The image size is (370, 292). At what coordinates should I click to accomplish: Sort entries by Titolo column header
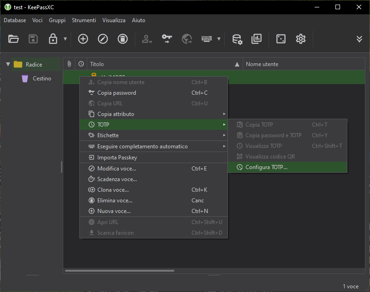161,64
